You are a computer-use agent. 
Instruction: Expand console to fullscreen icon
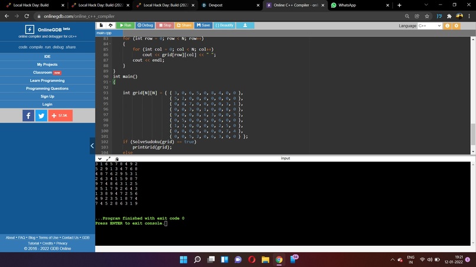point(109,159)
